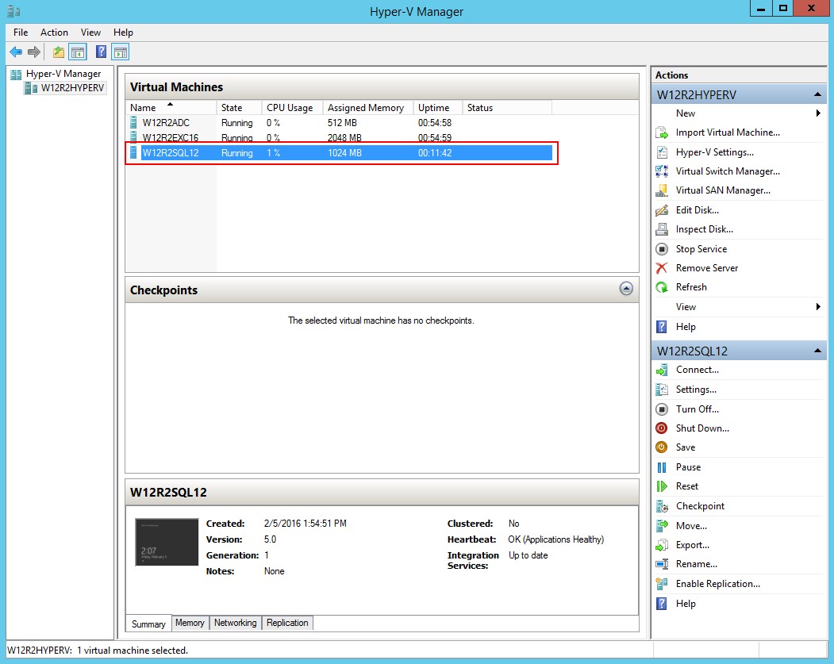Click the Rename icon in Actions
Image resolution: width=834 pixels, height=664 pixels.
tap(662, 564)
